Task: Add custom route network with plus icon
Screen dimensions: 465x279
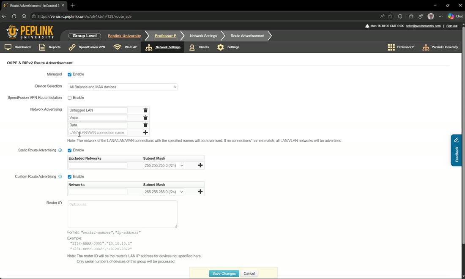Action: (x=200, y=191)
